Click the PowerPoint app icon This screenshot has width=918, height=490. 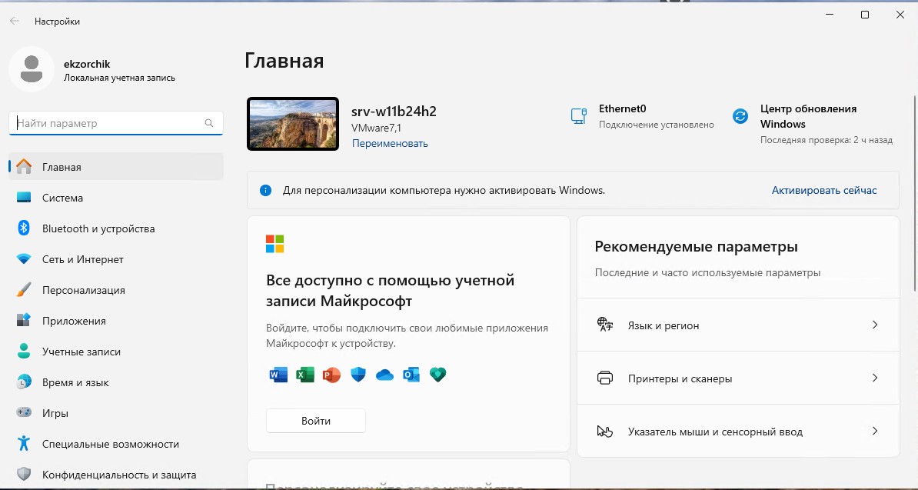(331, 375)
